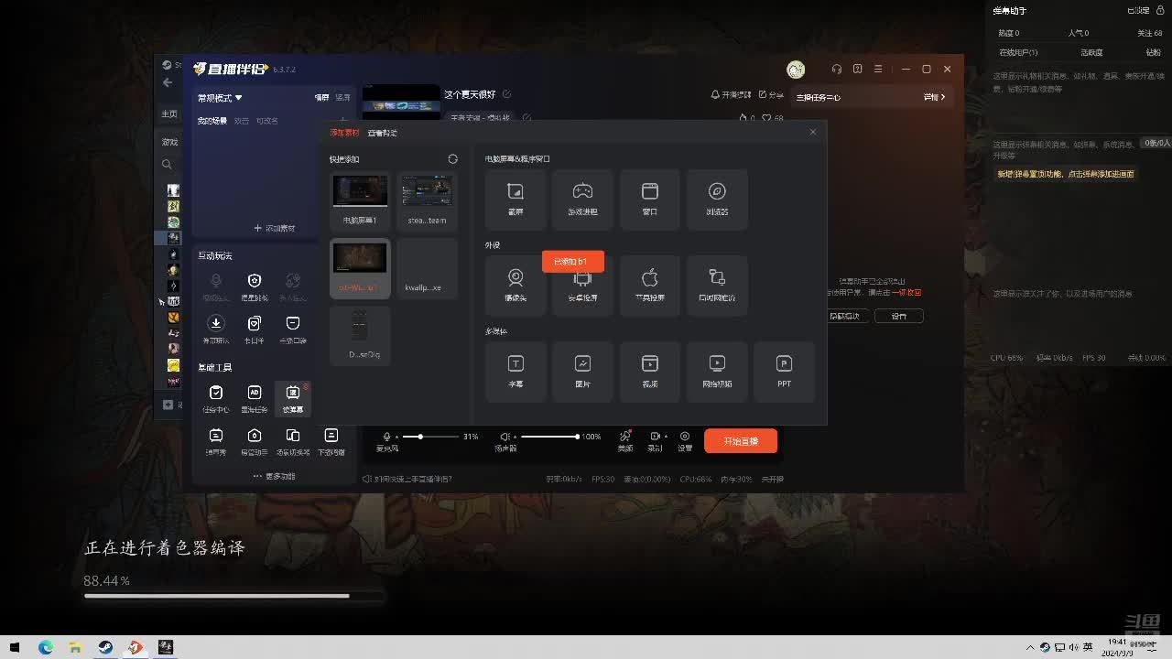
Task: Switch to the second tab beside 添加素材
Action: tap(383, 134)
